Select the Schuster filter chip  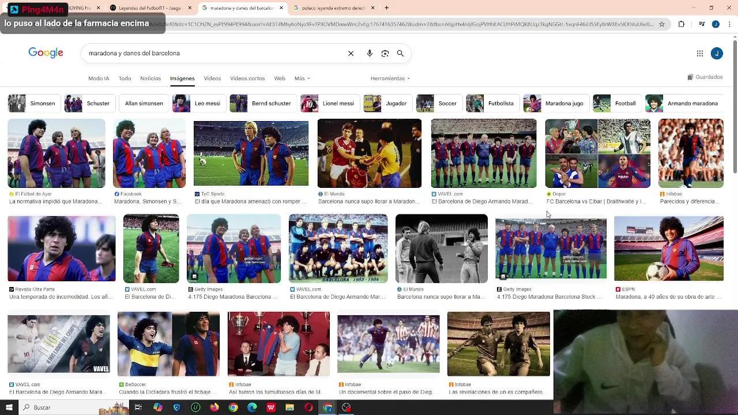point(89,104)
